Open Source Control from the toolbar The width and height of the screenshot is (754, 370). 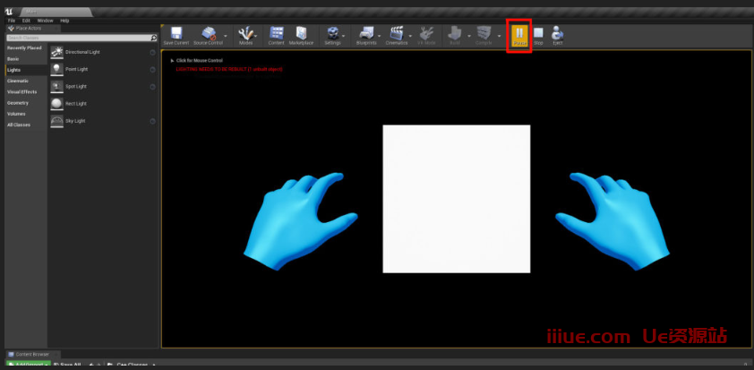point(209,34)
